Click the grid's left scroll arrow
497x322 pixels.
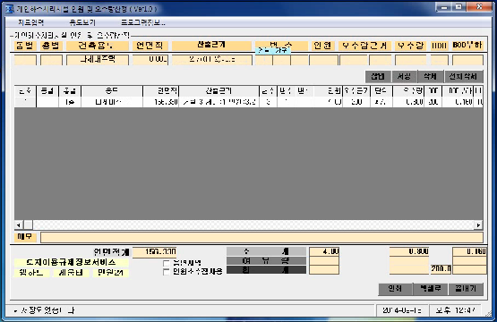coord(19,225)
